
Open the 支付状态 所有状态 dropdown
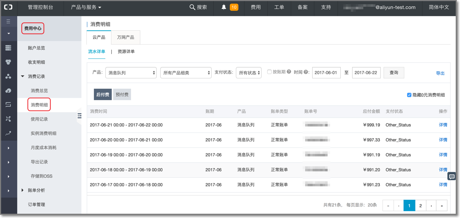coord(249,73)
